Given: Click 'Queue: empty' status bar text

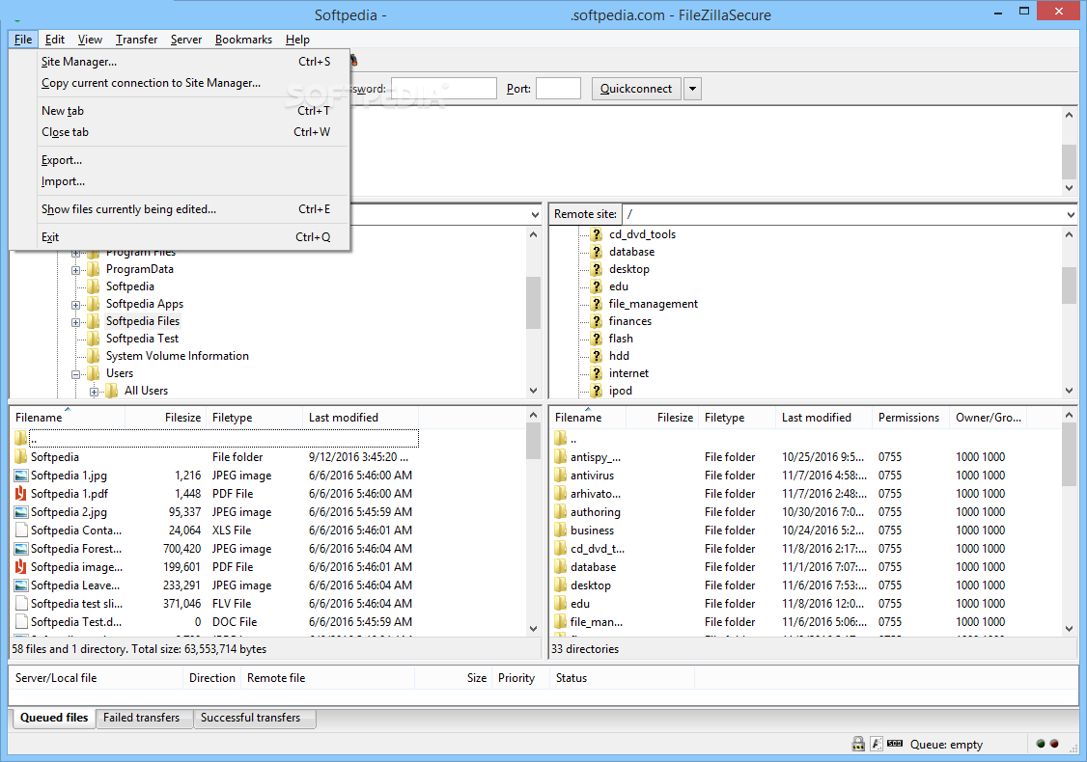Looking at the screenshot, I should click(x=946, y=745).
